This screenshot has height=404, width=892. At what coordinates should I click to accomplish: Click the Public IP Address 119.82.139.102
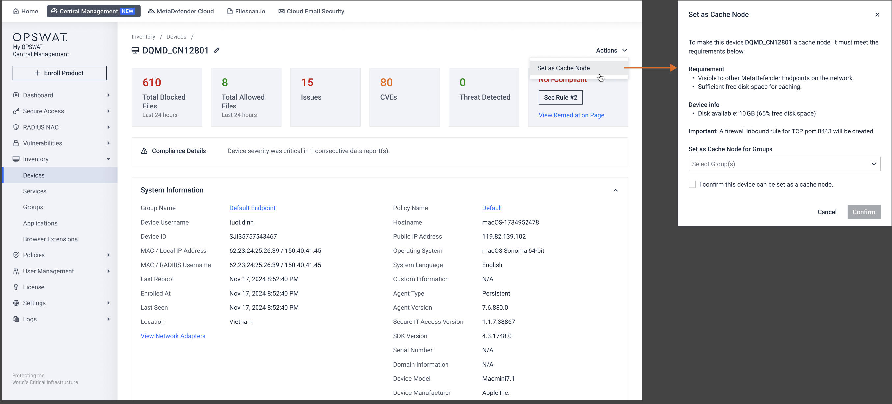pyautogui.click(x=504, y=236)
